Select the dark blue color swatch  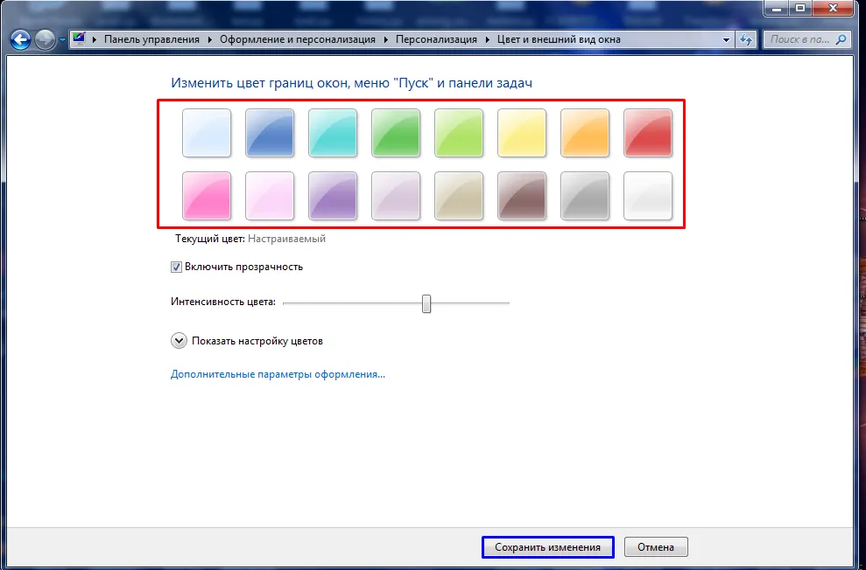click(270, 133)
